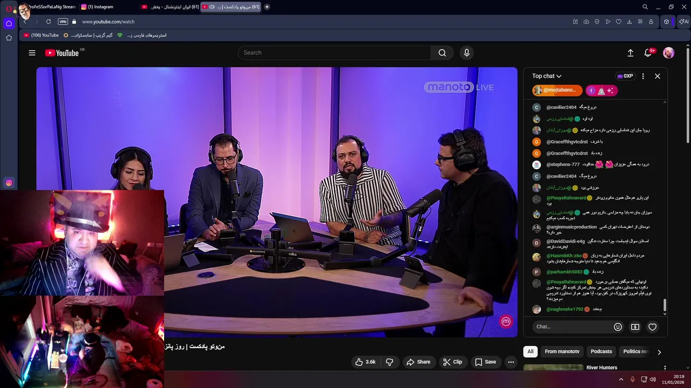Close the live chat panel
Image resolution: width=691 pixels, height=388 pixels.
pyautogui.click(x=658, y=76)
